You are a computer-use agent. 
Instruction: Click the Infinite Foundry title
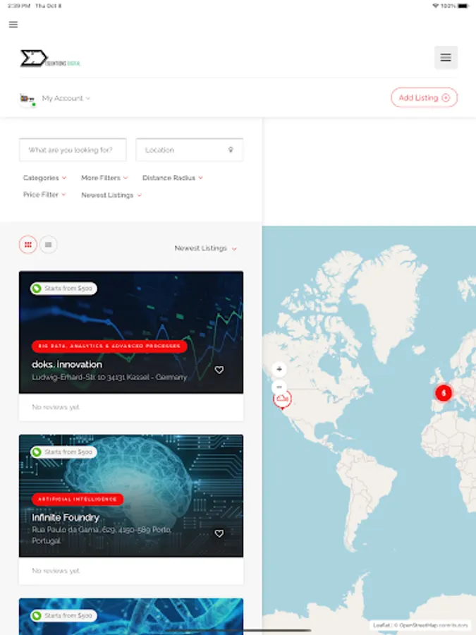click(66, 518)
